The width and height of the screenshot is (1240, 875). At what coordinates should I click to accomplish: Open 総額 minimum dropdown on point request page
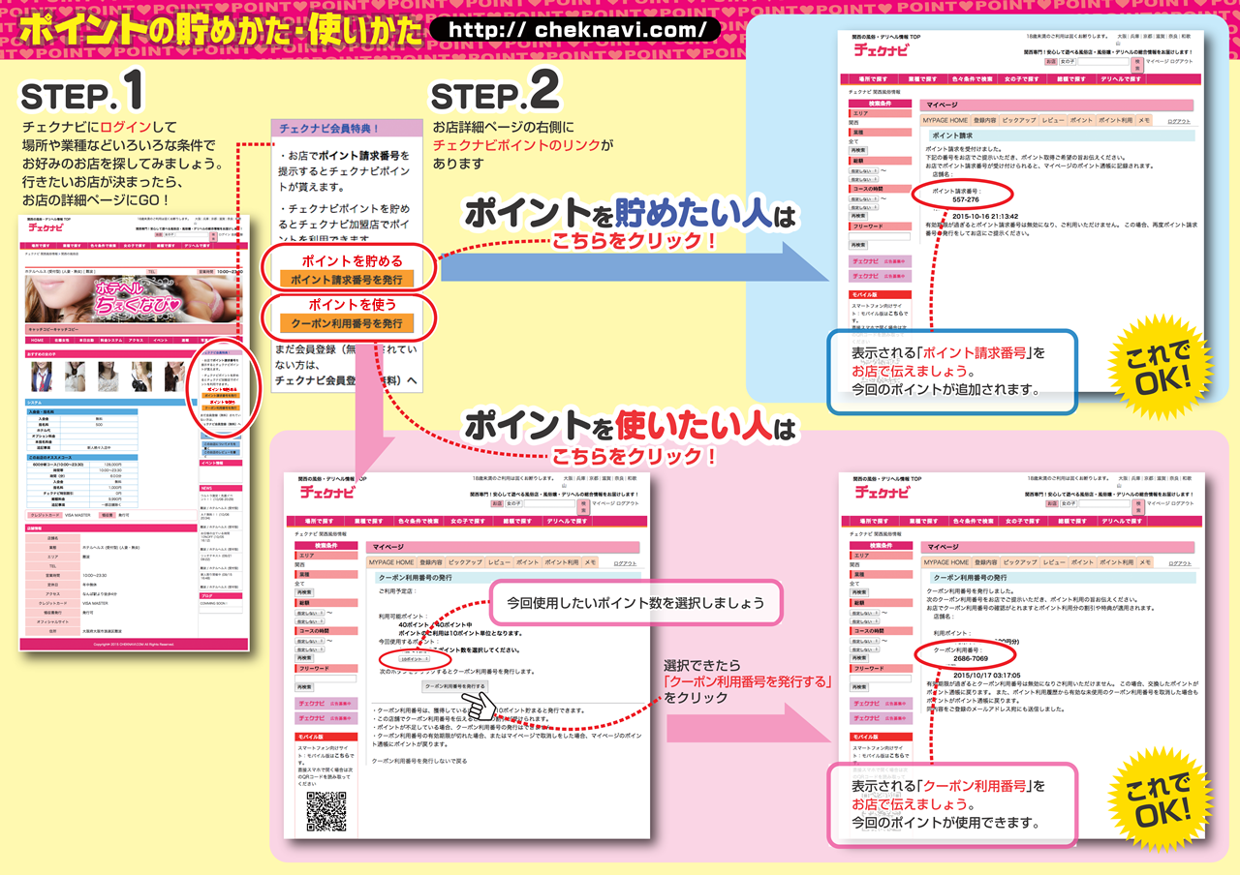click(x=864, y=171)
